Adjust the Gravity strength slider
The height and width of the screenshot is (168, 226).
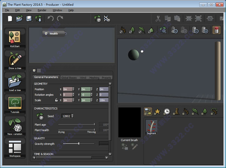79,144
